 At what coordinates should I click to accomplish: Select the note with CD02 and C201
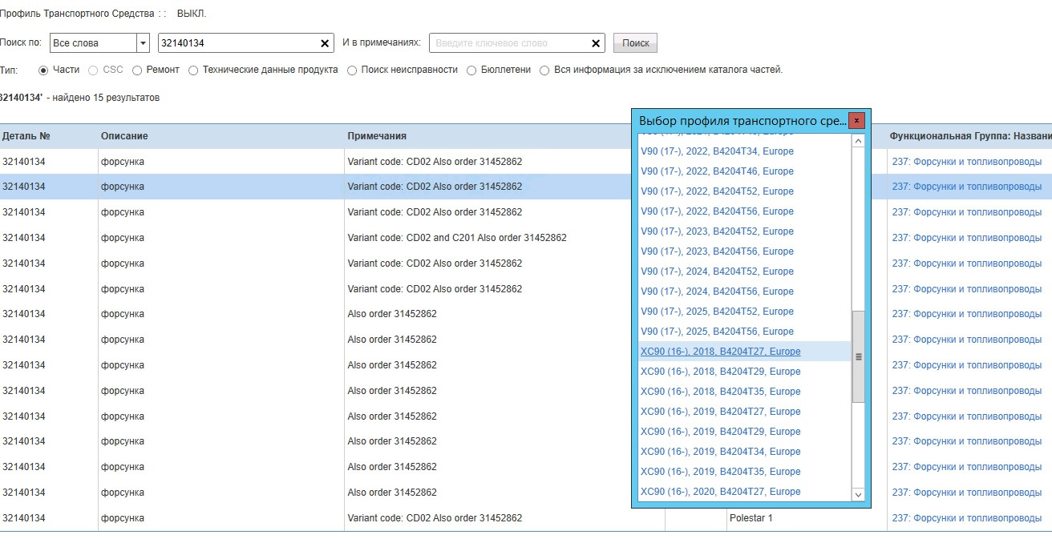(457, 238)
